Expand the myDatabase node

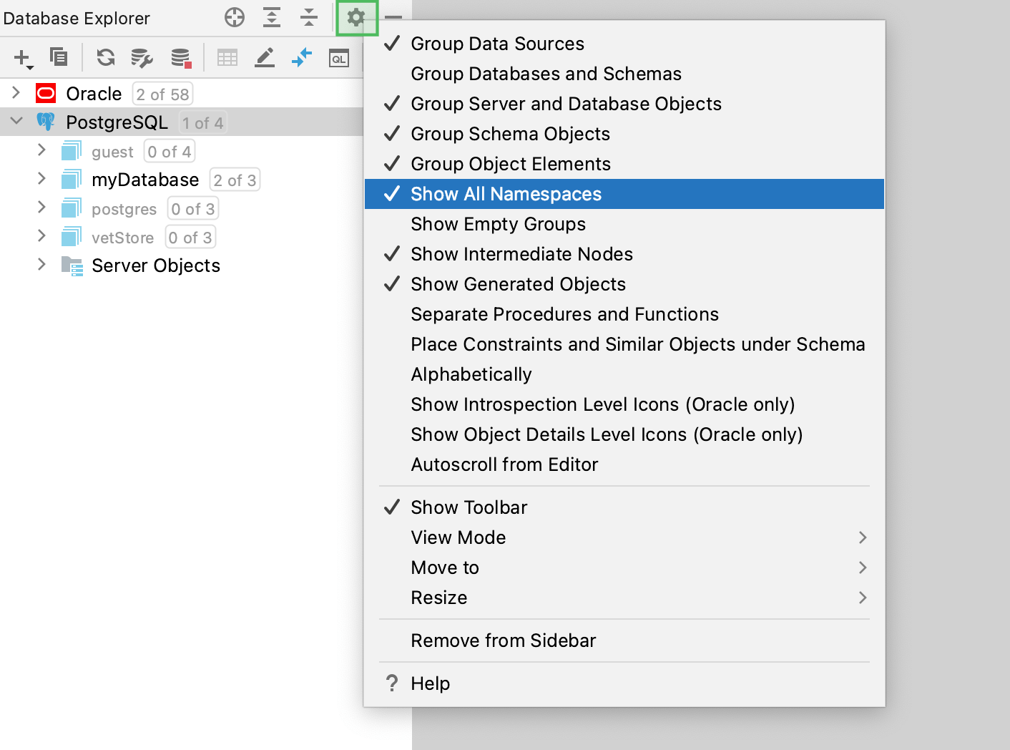[41, 178]
